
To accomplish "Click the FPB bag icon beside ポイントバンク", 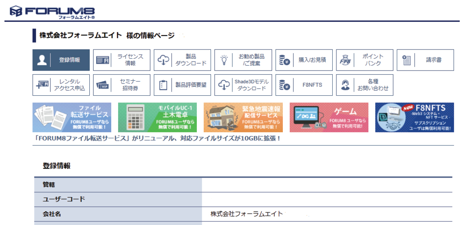I will click(345, 60).
